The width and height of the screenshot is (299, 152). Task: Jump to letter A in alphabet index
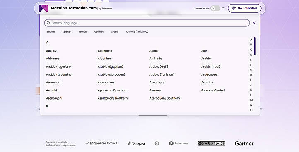(251, 40)
